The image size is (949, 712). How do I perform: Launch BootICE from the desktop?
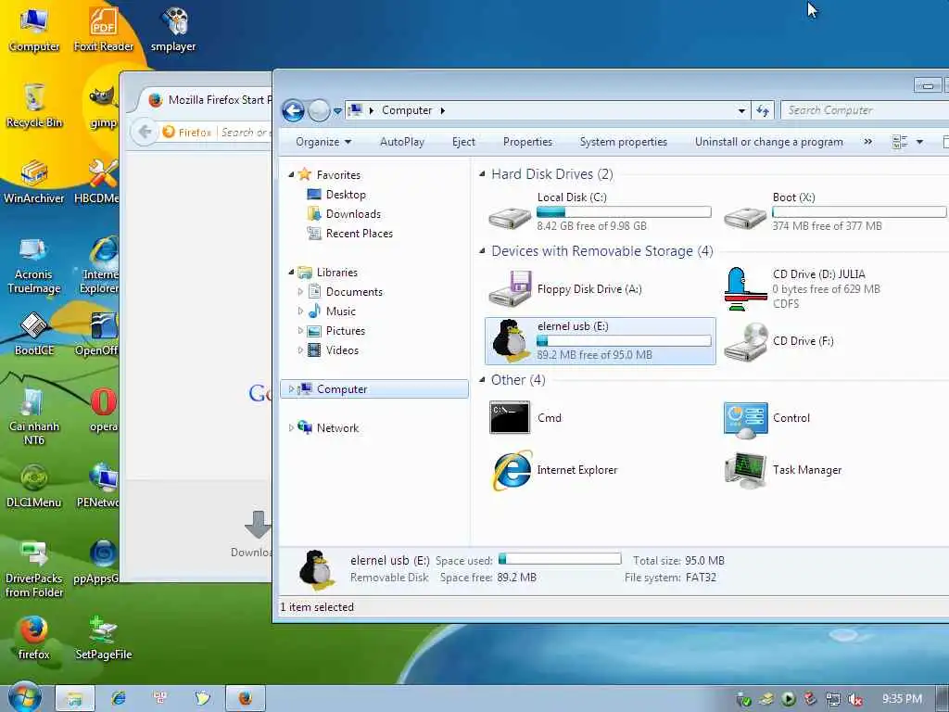coord(34,334)
